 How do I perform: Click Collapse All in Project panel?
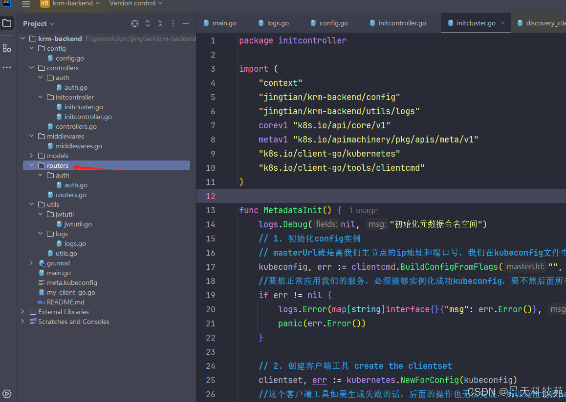160,23
